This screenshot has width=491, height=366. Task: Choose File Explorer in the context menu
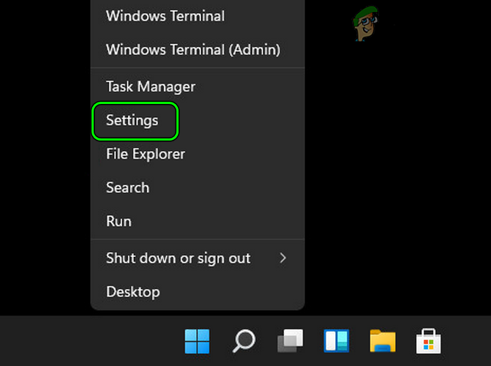click(x=146, y=154)
